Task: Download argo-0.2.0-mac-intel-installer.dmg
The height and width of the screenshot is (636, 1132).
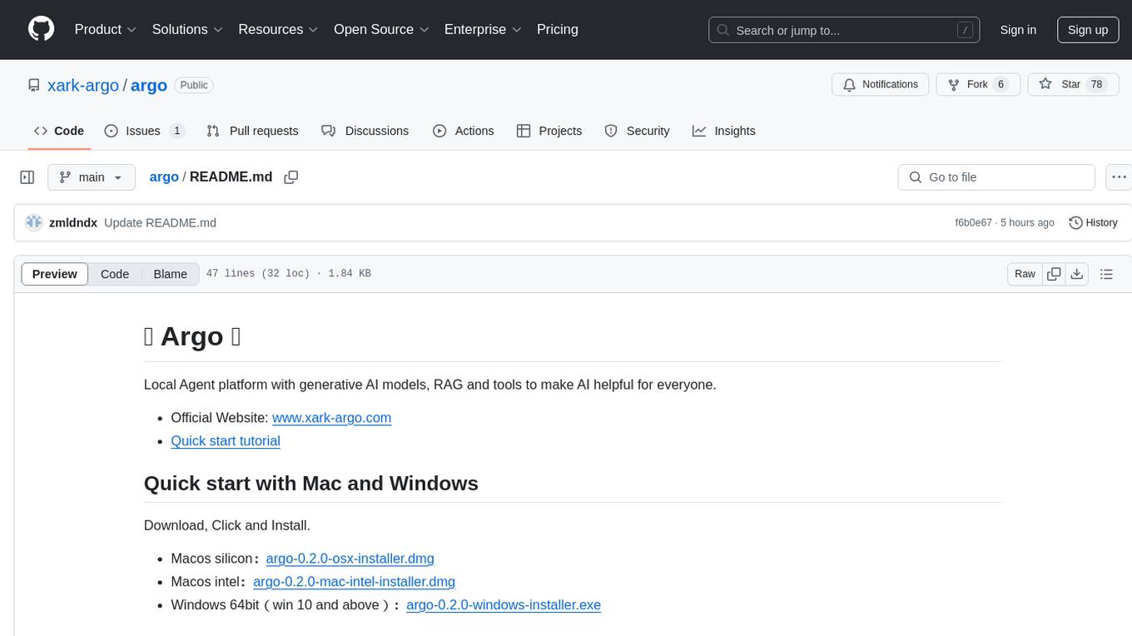Action: tap(354, 582)
